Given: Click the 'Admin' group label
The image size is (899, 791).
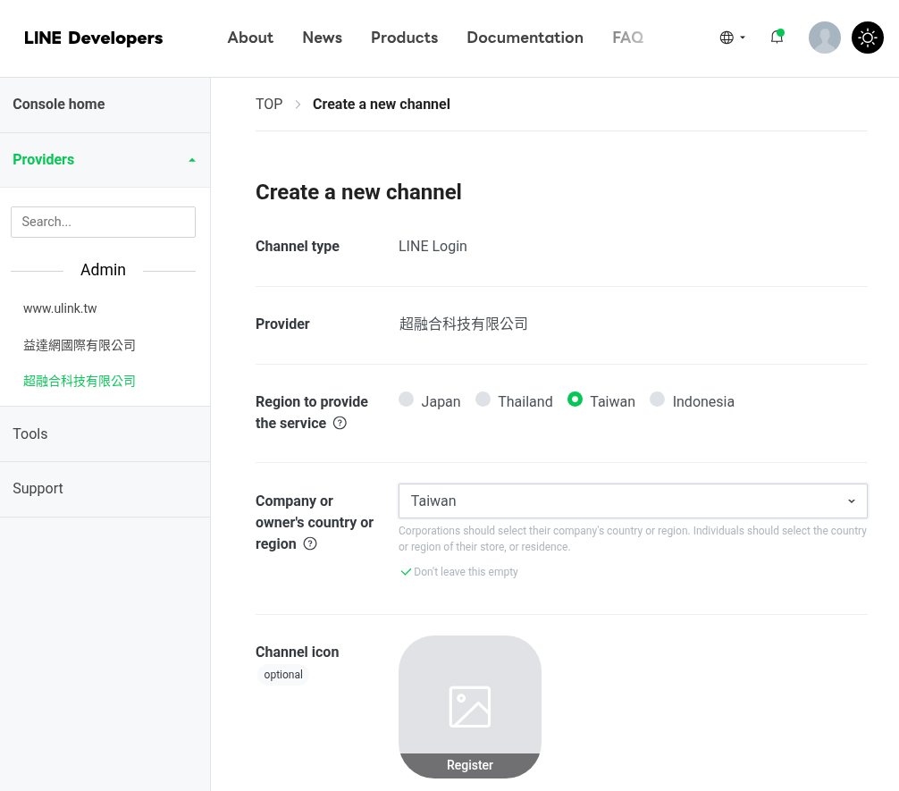Looking at the screenshot, I should tap(103, 270).
